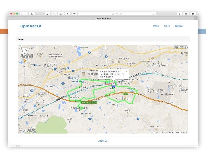Open the OpenTrans.it logo link

[x=31, y=26]
